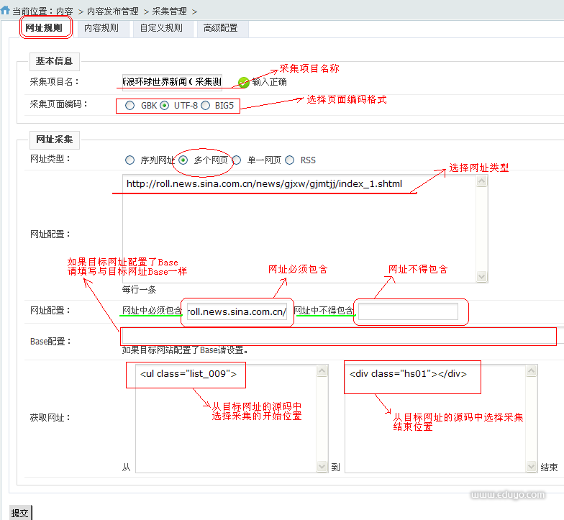Open the 自定义规则 tab
The image size is (564, 520).
point(161,28)
